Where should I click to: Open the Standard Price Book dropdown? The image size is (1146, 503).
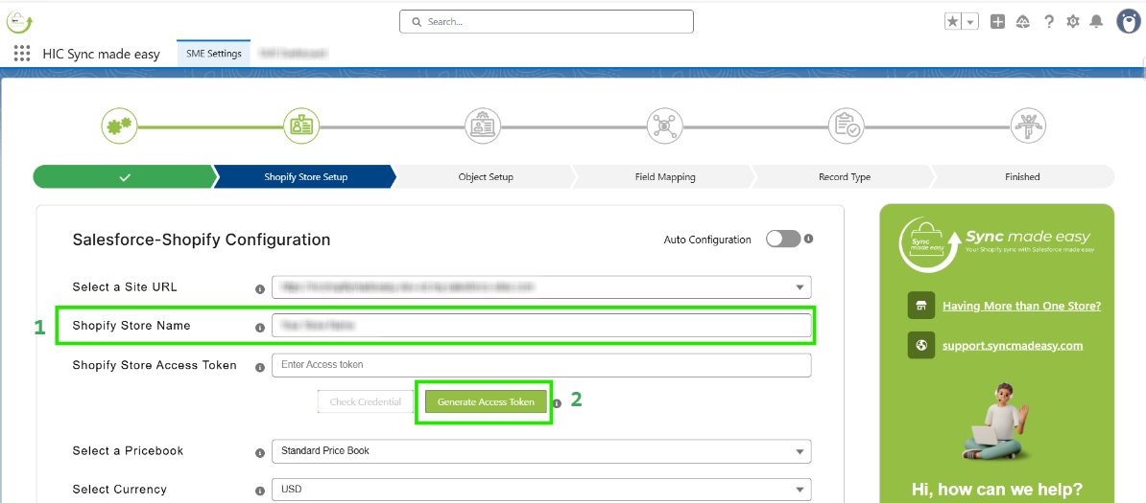click(541, 451)
